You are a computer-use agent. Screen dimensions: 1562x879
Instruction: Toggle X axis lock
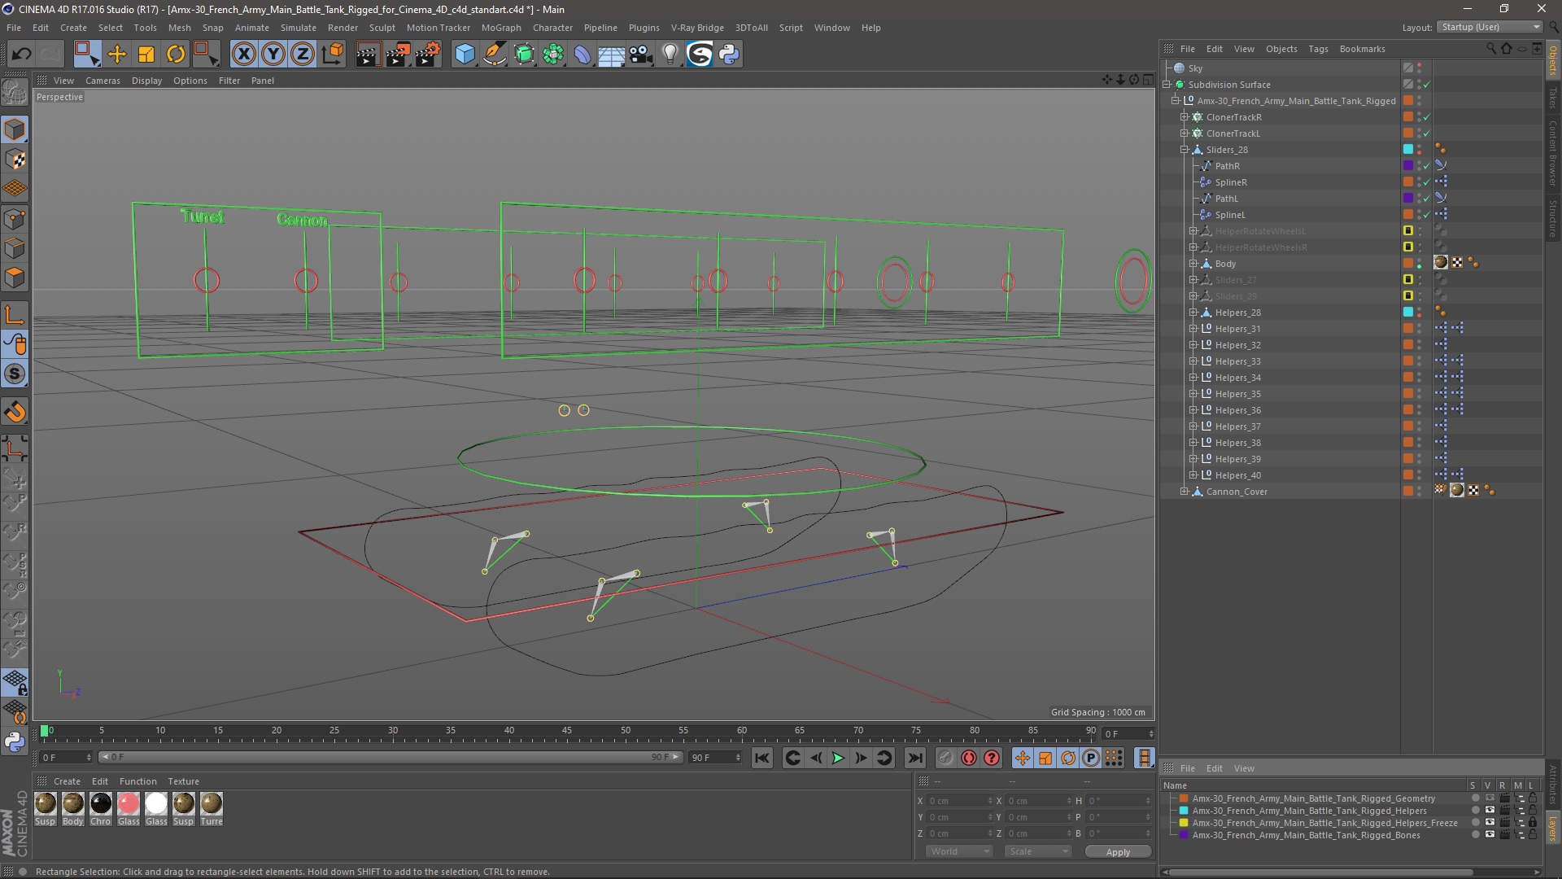pos(243,55)
